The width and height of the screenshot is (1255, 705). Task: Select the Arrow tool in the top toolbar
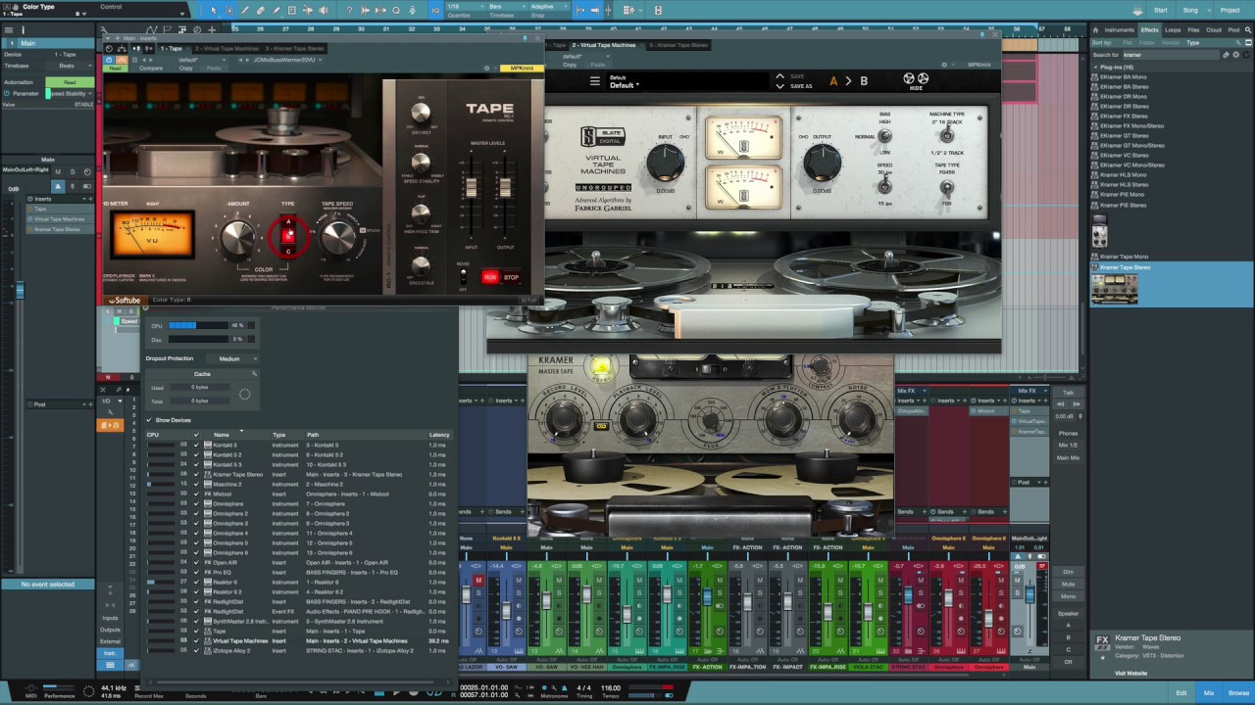214,10
